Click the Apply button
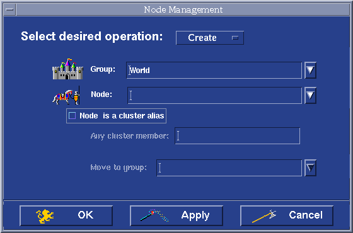This screenshot has width=353, height=233. click(176, 215)
